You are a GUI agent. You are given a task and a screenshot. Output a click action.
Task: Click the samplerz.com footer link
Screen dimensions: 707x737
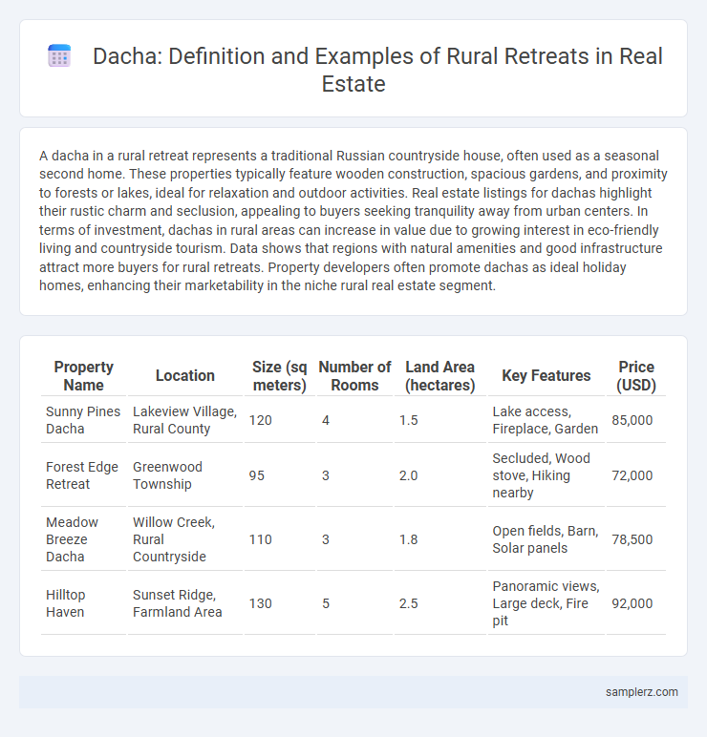(642, 692)
